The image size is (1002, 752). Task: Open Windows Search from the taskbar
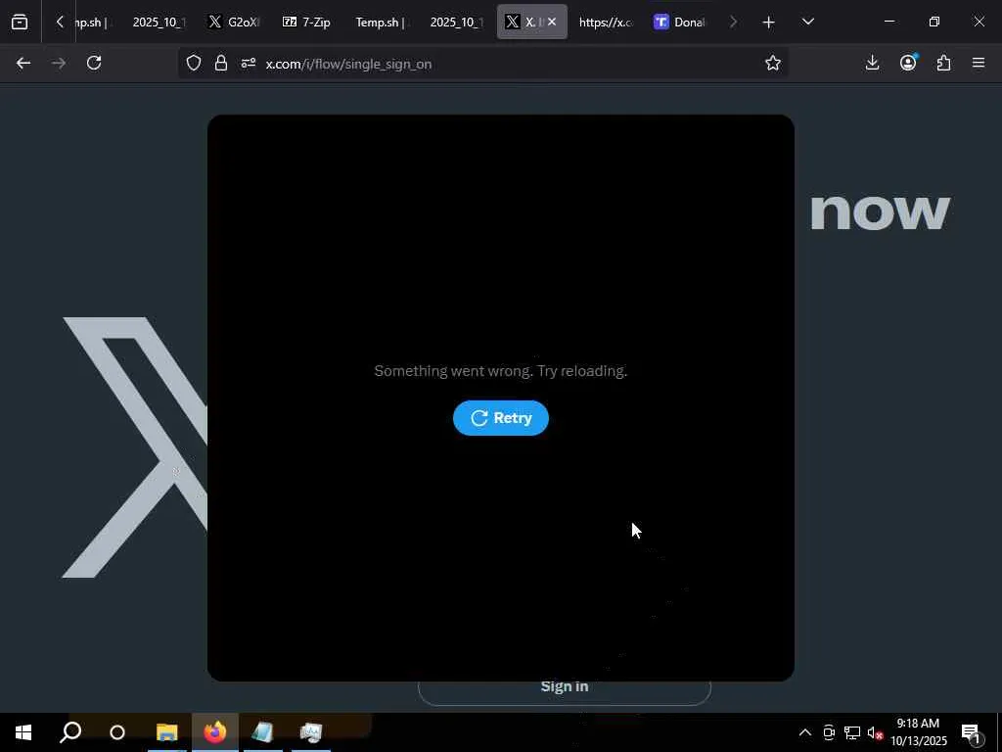[70, 732]
